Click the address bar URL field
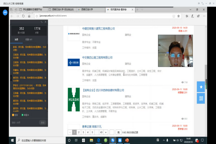The image size is (216, 144). pos(72,16)
